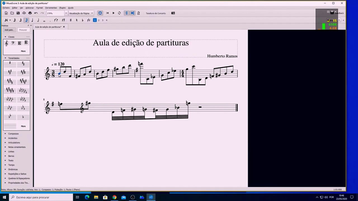Undo the last action
This screenshot has height=201, width=358.
[36, 13]
